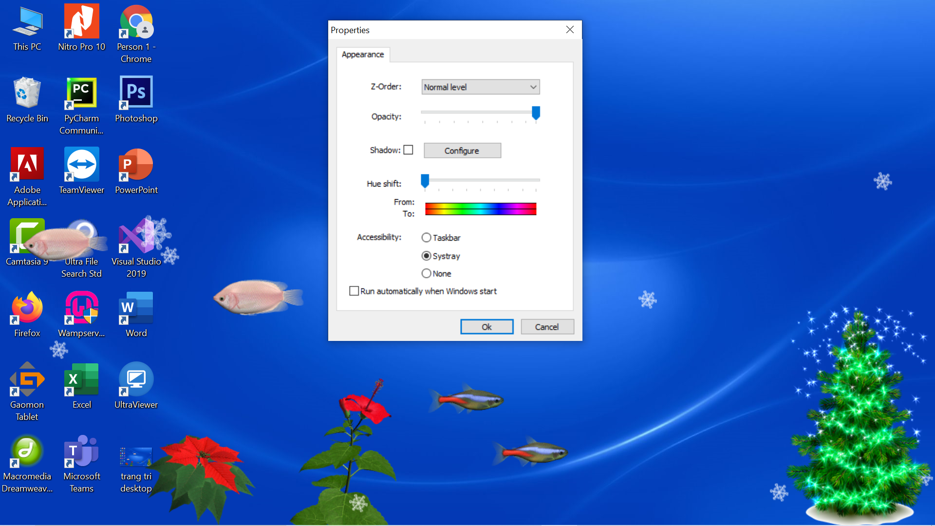Close the Properties dialog

(570, 30)
